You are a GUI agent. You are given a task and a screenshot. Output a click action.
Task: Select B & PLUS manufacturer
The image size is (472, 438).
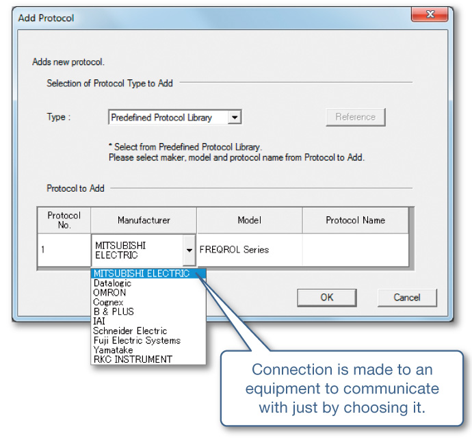(x=148, y=311)
